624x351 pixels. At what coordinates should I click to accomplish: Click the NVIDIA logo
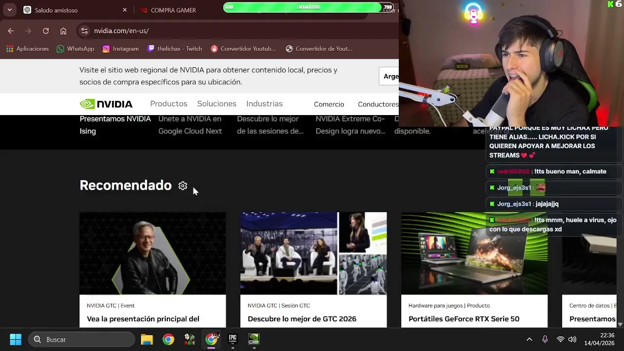tap(106, 104)
